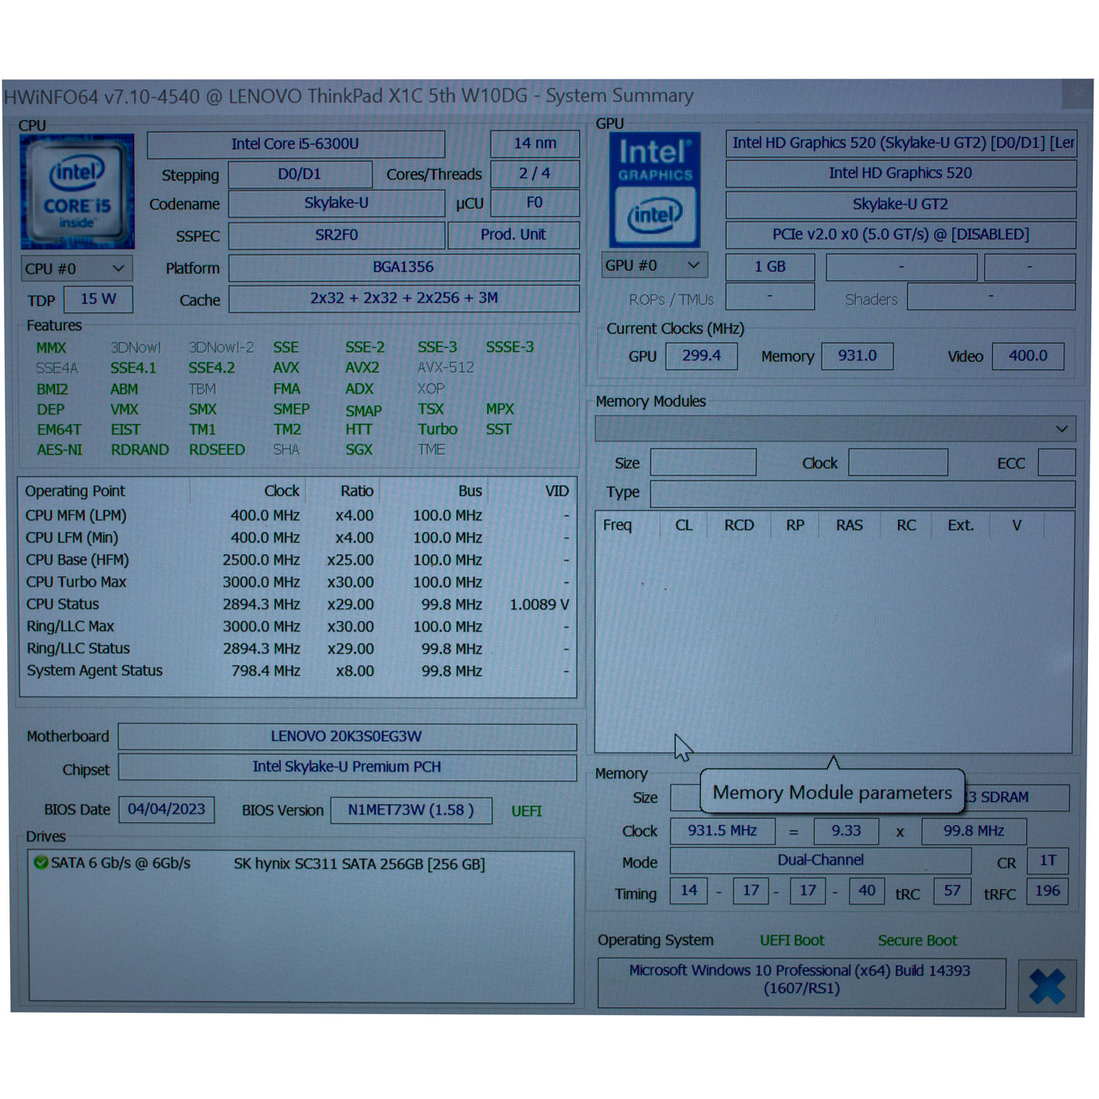Click the PCIe v2.0 x0 [DISABLED] field
This screenshot has height=1099, width=1099.
tap(901, 235)
